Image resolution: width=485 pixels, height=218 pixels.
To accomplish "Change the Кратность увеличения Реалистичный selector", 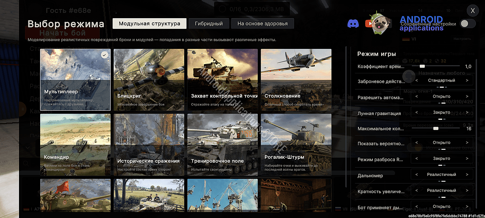I will [x=442, y=190].
